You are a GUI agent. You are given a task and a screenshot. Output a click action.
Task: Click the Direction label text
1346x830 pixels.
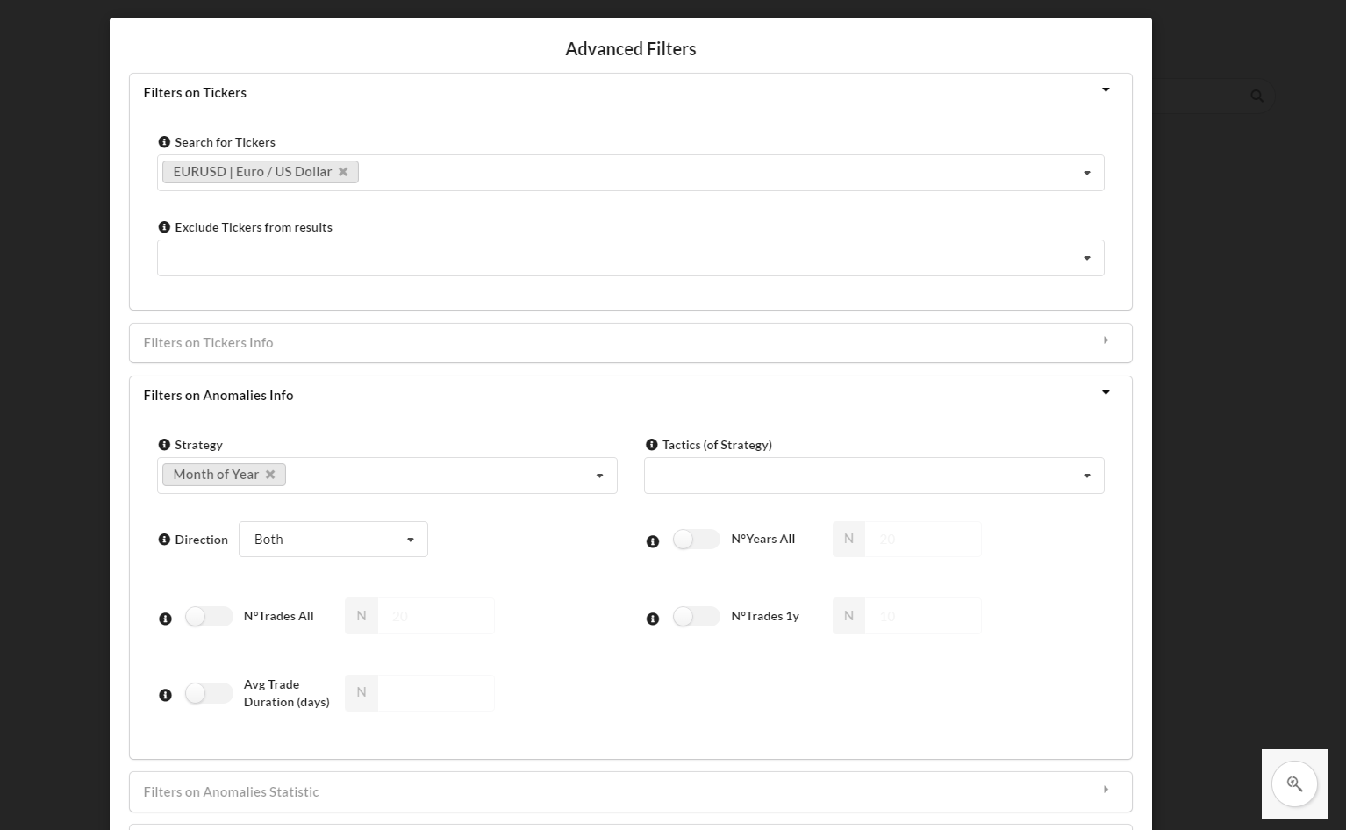[201, 540]
